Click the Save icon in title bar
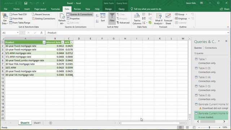 tap(26, 3)
